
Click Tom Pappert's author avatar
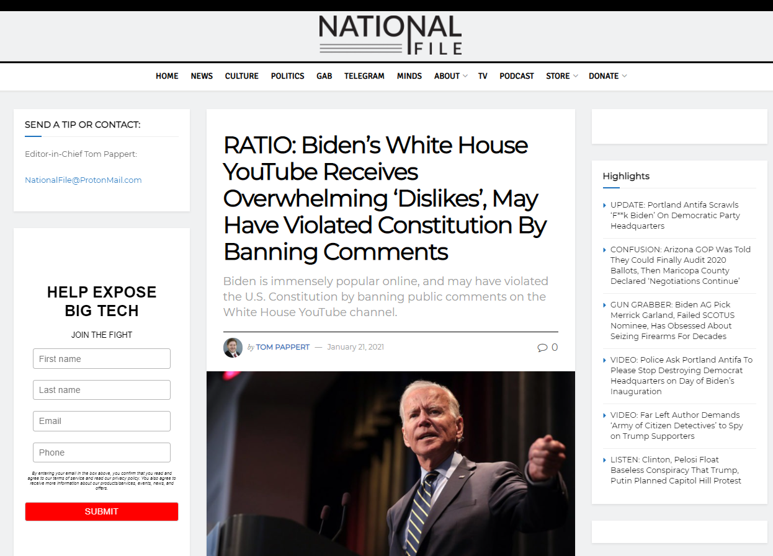(233, 347)
